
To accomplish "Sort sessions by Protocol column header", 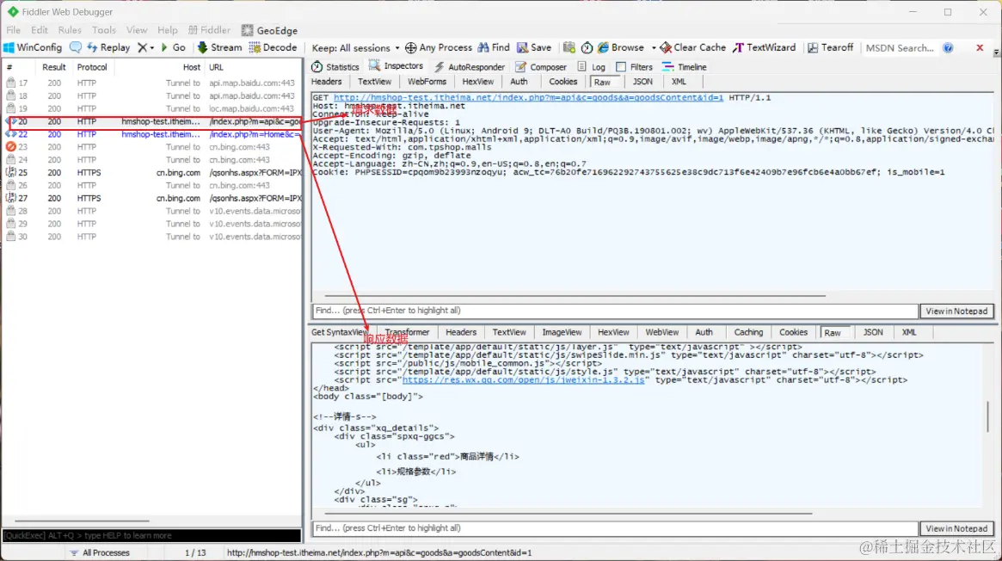I will tap(92, 67).
